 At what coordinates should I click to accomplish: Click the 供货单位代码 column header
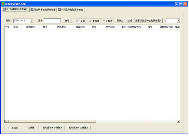[134, 27]
